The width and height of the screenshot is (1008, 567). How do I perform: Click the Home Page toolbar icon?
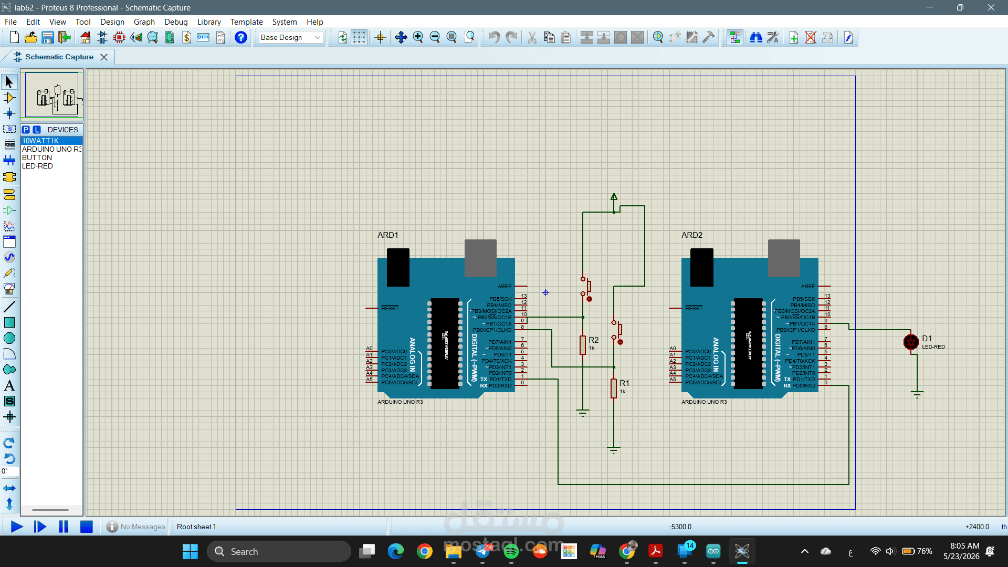pyautogui.click(x=85, y=37)
